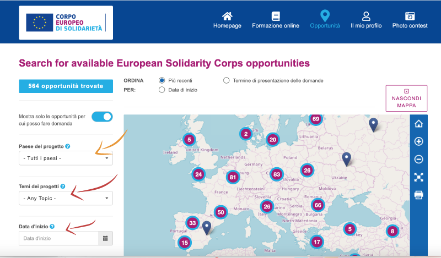
Task: Select the Data di inizio sort option
Action: point(162,90)
